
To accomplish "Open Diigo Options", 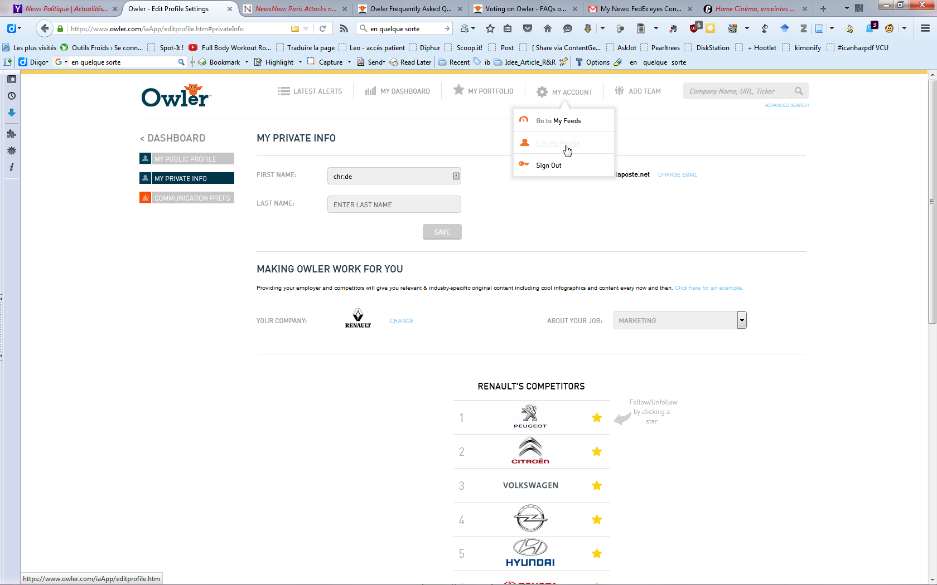I will tap(593, 62).
